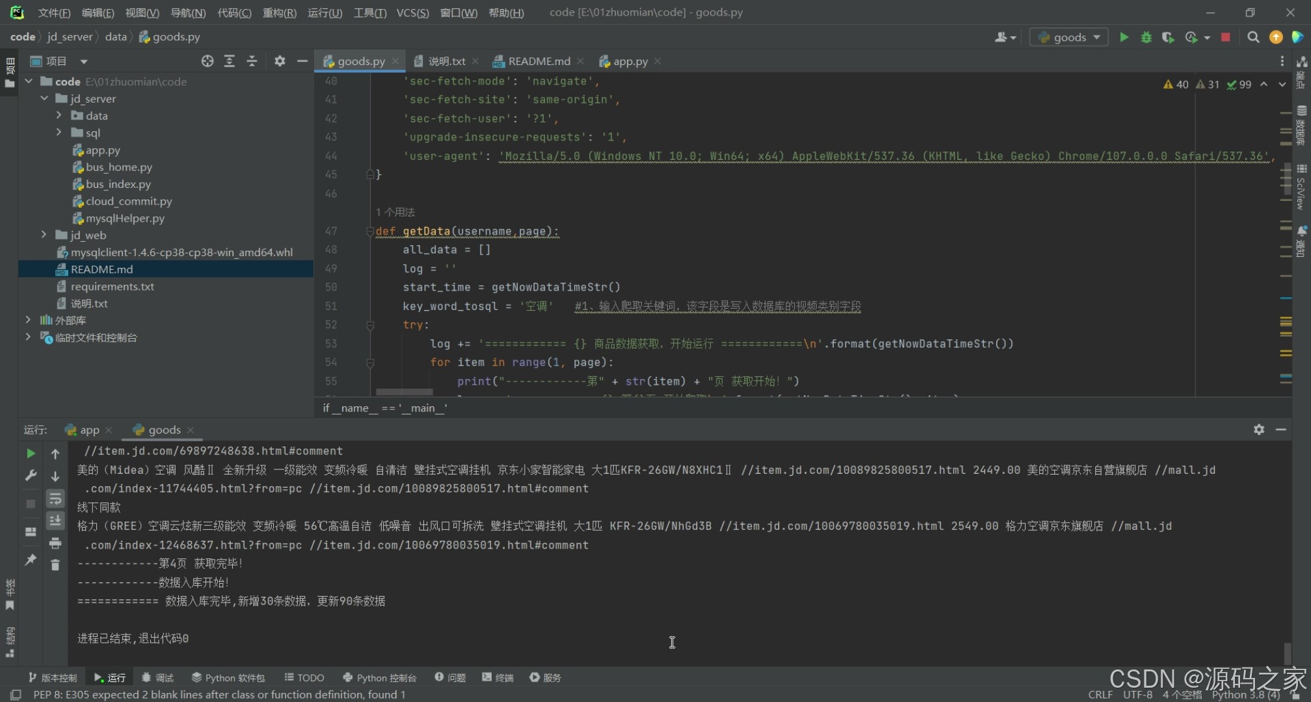
Task: Open Python 控制台 tool window
Action: tap(379, 677)
